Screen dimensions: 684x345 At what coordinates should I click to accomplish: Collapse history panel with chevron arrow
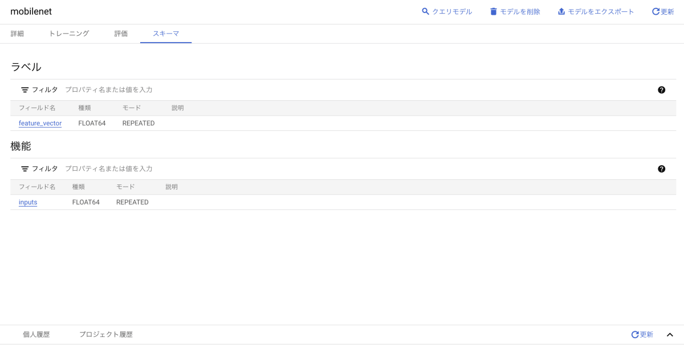[x=670, y=335]
